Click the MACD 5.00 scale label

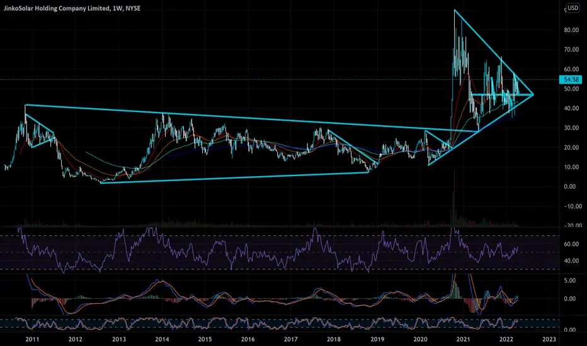pos(571,281)
